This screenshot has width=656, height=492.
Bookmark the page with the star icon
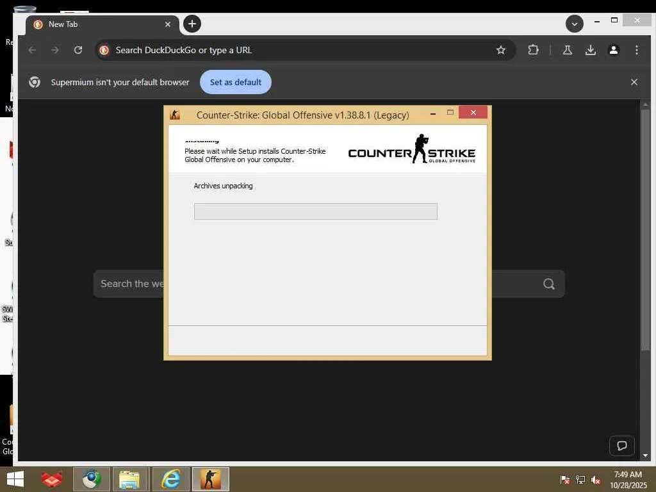(501, 50)
